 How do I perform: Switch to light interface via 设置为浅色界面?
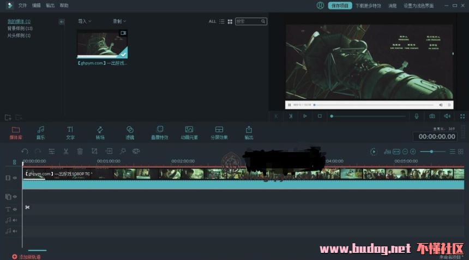pos(418,5)
